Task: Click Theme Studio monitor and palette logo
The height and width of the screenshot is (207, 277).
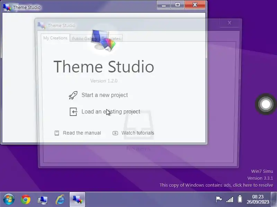Action: [104, 40]
